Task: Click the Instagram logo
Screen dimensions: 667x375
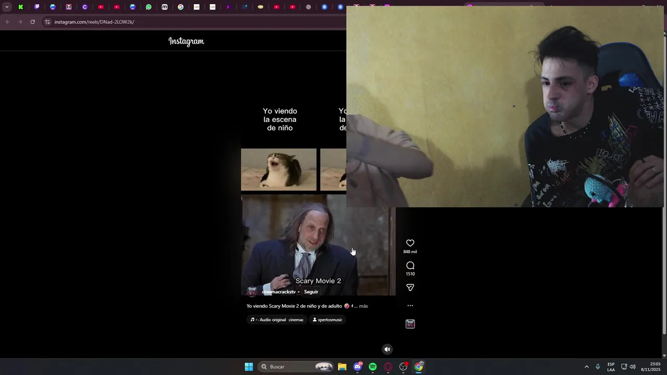Action: 186,41
